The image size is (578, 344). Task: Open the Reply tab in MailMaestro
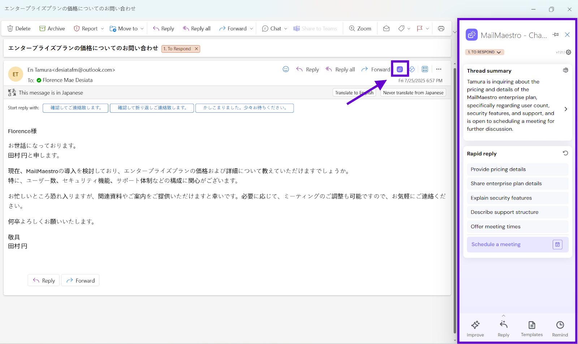(x=504, y=328)
